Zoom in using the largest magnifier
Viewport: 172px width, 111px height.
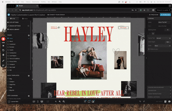coord(64,102)
